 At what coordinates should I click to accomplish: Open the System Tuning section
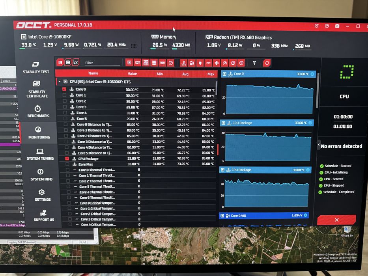point(40,154)
